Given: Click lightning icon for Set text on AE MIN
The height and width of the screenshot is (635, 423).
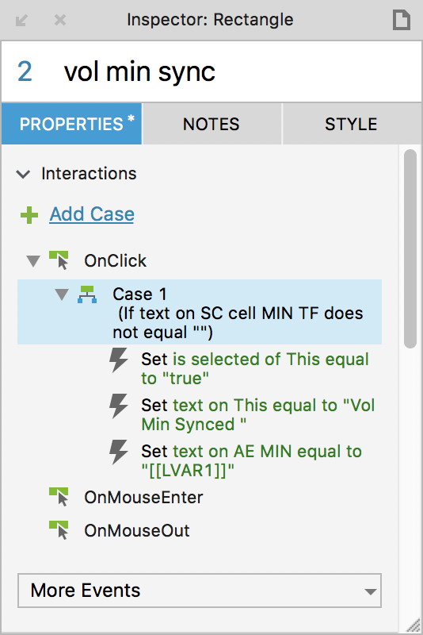Looking at the screenshot, I should pos(119,452).
